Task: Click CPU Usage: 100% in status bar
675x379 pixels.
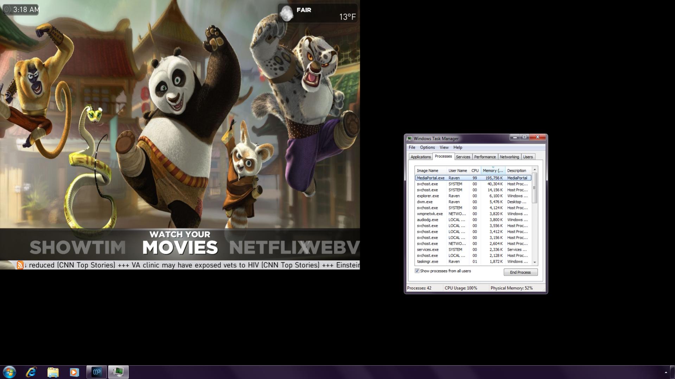Action: [x=461, y=288]
